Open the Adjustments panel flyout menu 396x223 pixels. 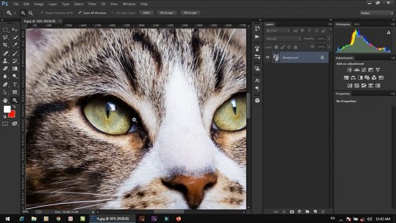point(393,58)
